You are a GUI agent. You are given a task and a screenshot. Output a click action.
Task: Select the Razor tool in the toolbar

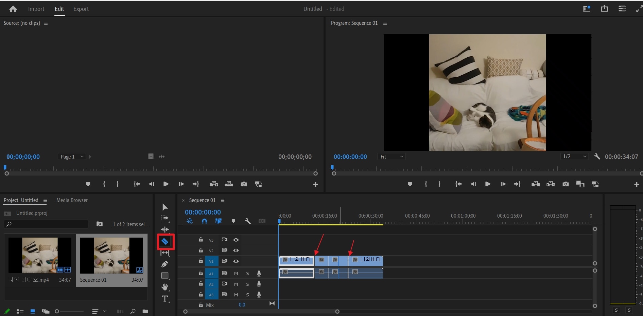[x=165, y=241]
